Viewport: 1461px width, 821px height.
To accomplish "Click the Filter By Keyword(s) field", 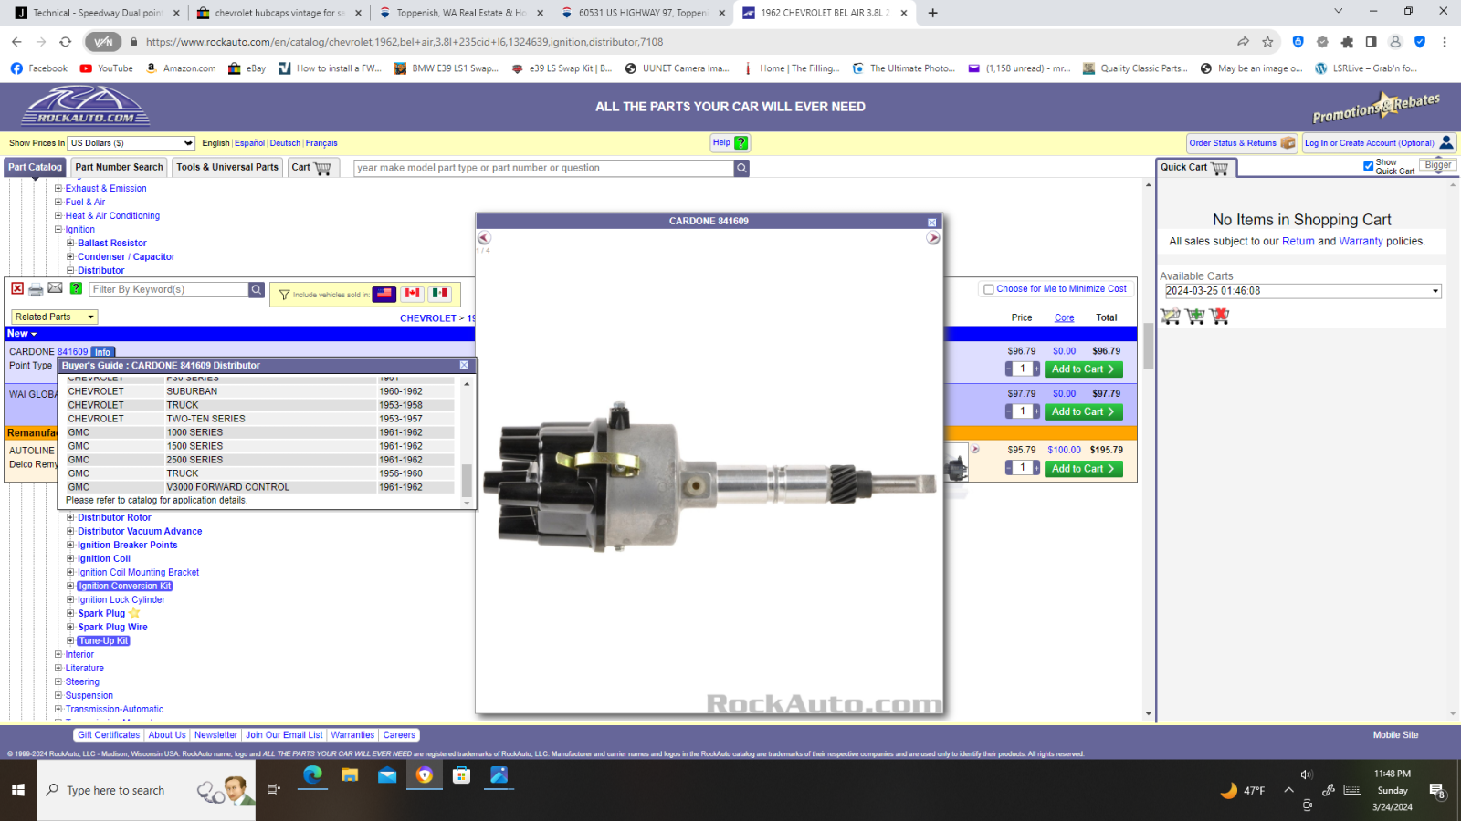I will coord(169,289).
